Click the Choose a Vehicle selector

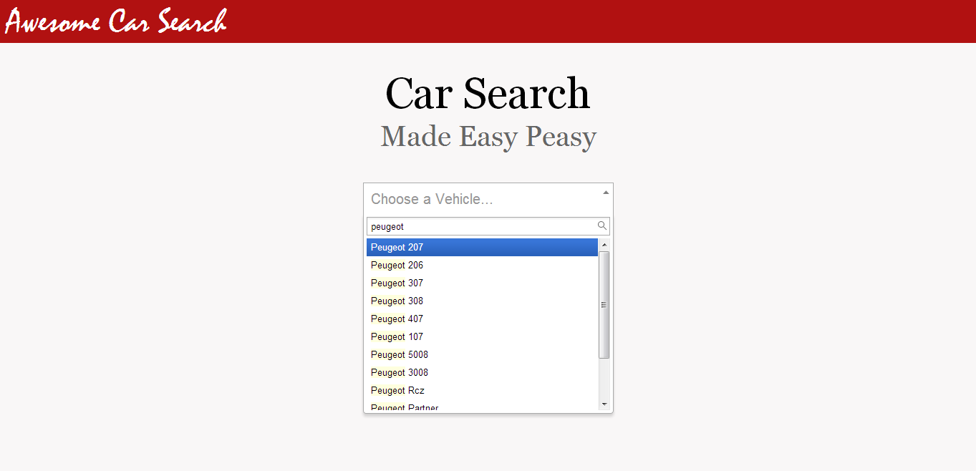click(x=488, y=199)
